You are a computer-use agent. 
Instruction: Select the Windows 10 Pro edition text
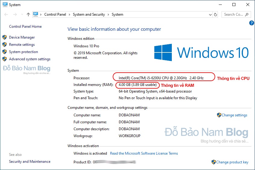tap(86, 46)
